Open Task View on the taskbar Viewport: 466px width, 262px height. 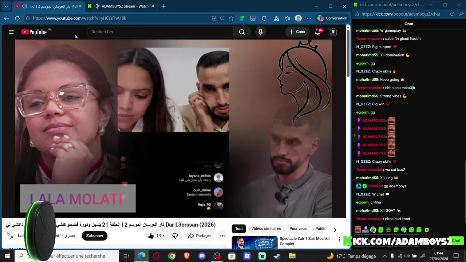pos(126,256)
